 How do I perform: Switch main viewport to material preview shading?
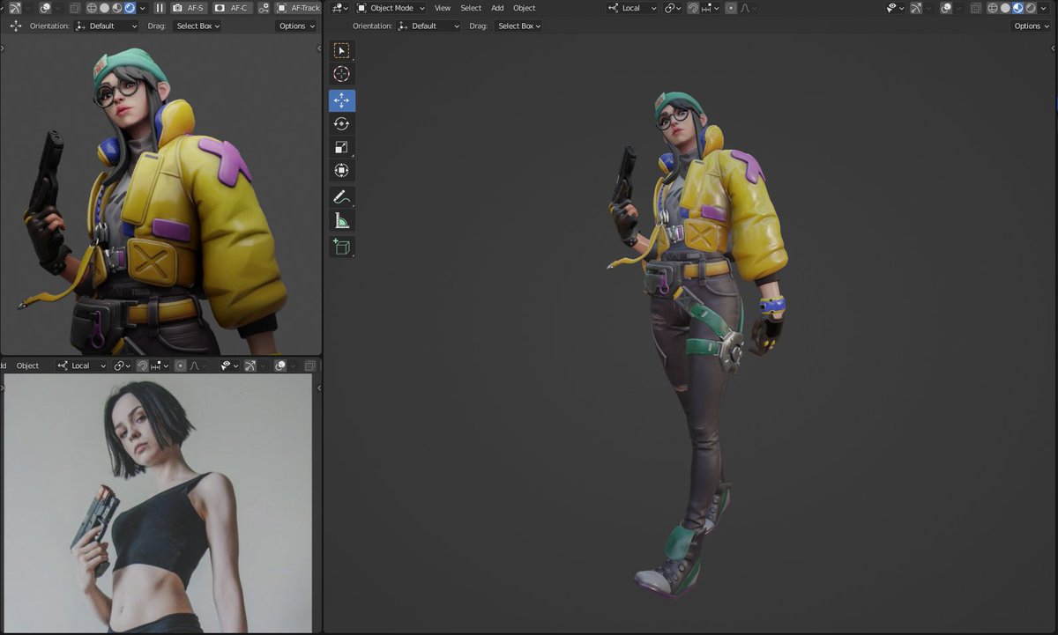1017,8
